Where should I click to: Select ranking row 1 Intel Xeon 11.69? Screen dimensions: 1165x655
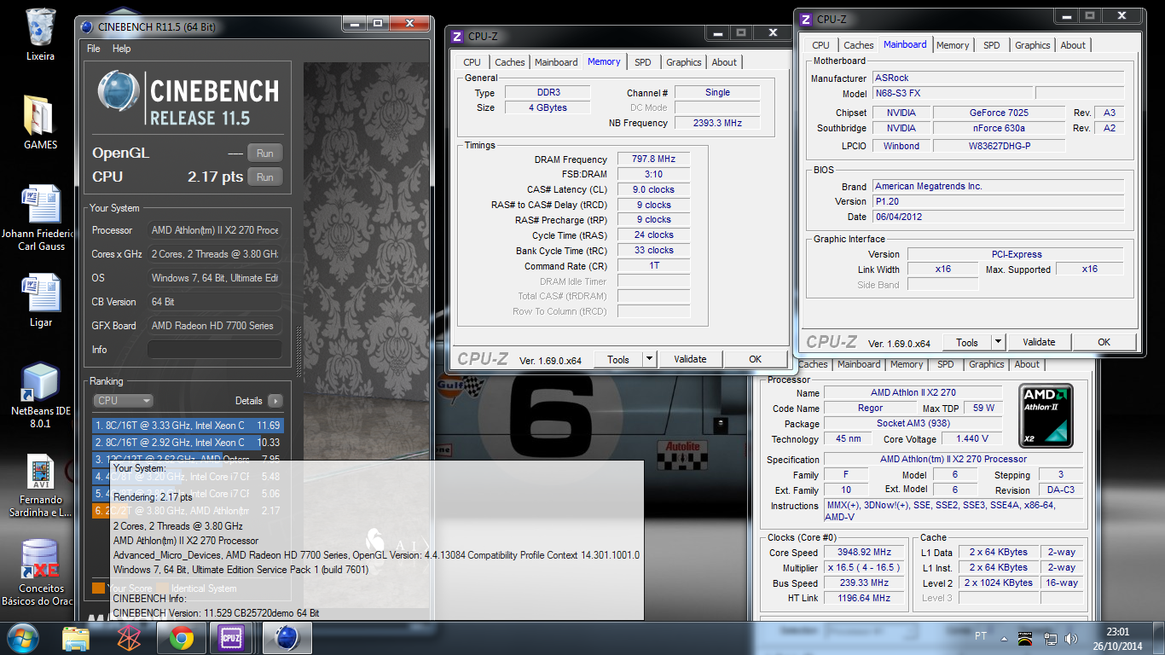pyautogui.click(x=187, y=425)
